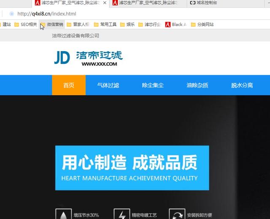Open the 娱乐 bookmarks folder

[127, 25]
